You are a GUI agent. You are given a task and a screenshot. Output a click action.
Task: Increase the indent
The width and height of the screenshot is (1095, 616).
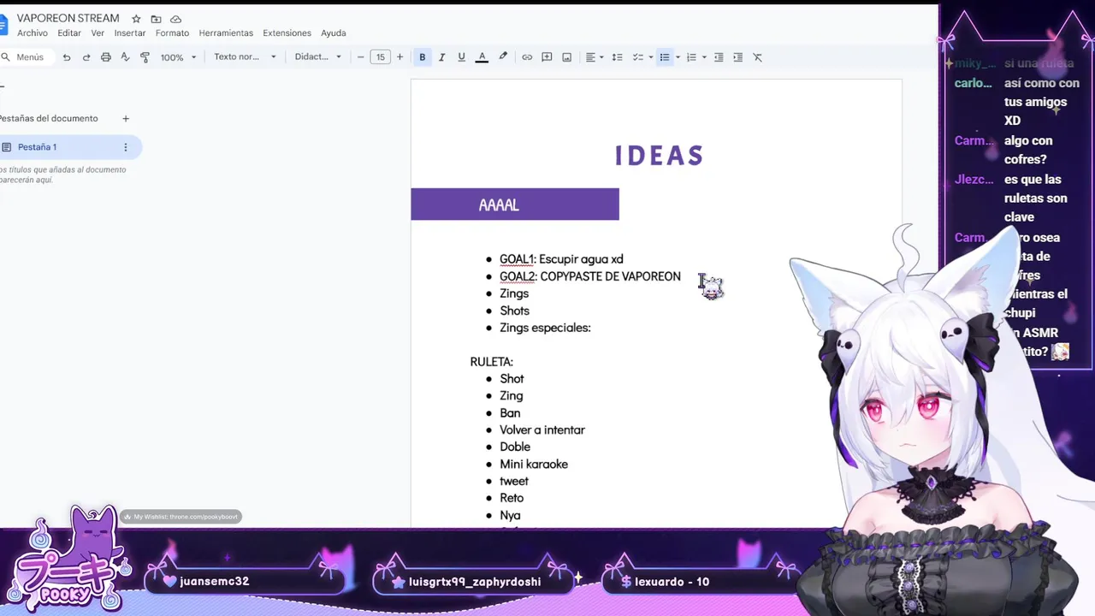tap(737, 57)
